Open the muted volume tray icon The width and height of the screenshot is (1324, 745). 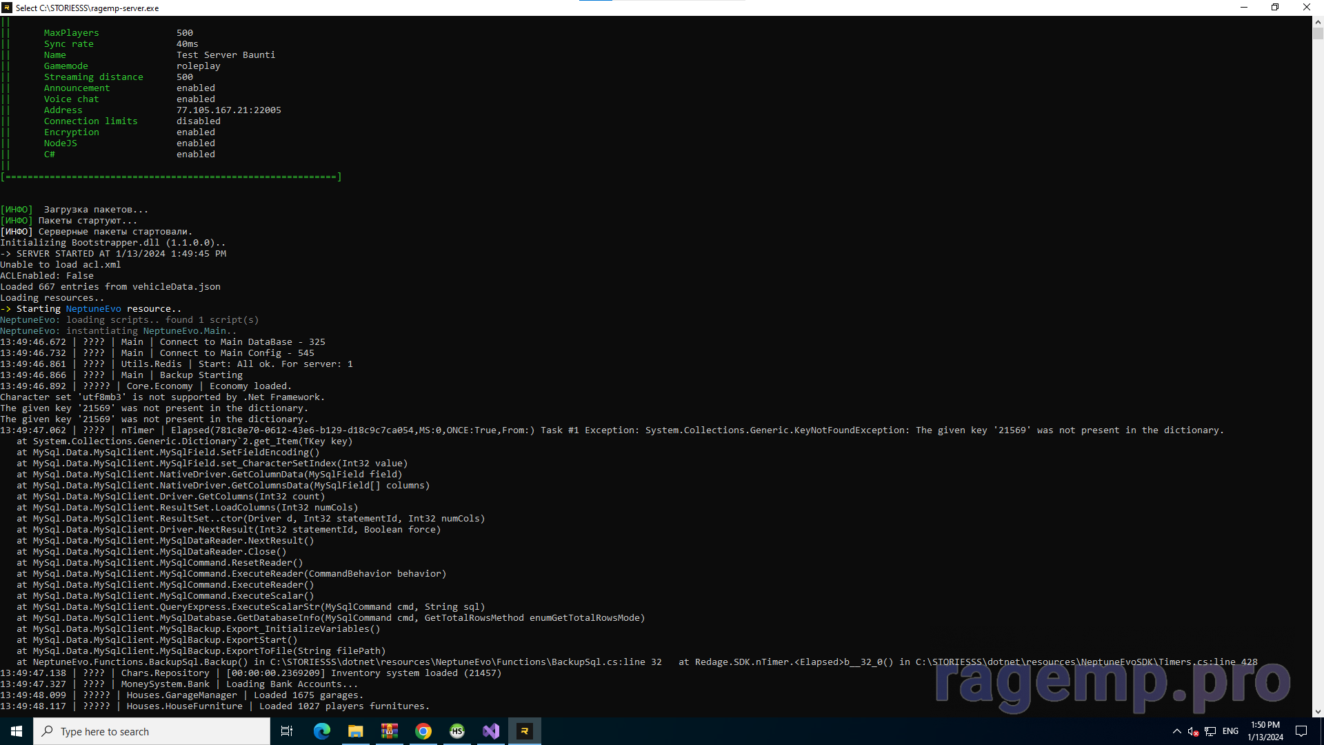(1193, 731)
